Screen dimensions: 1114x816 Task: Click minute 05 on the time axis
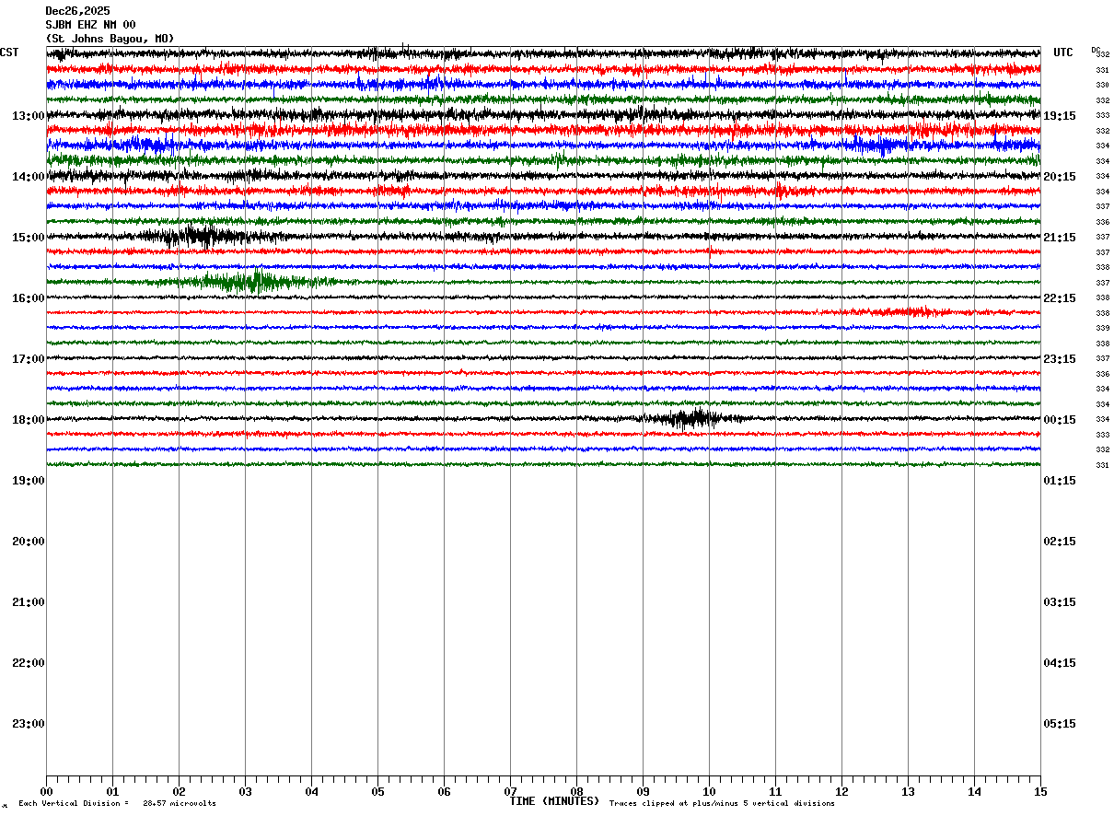click(377, 791)
